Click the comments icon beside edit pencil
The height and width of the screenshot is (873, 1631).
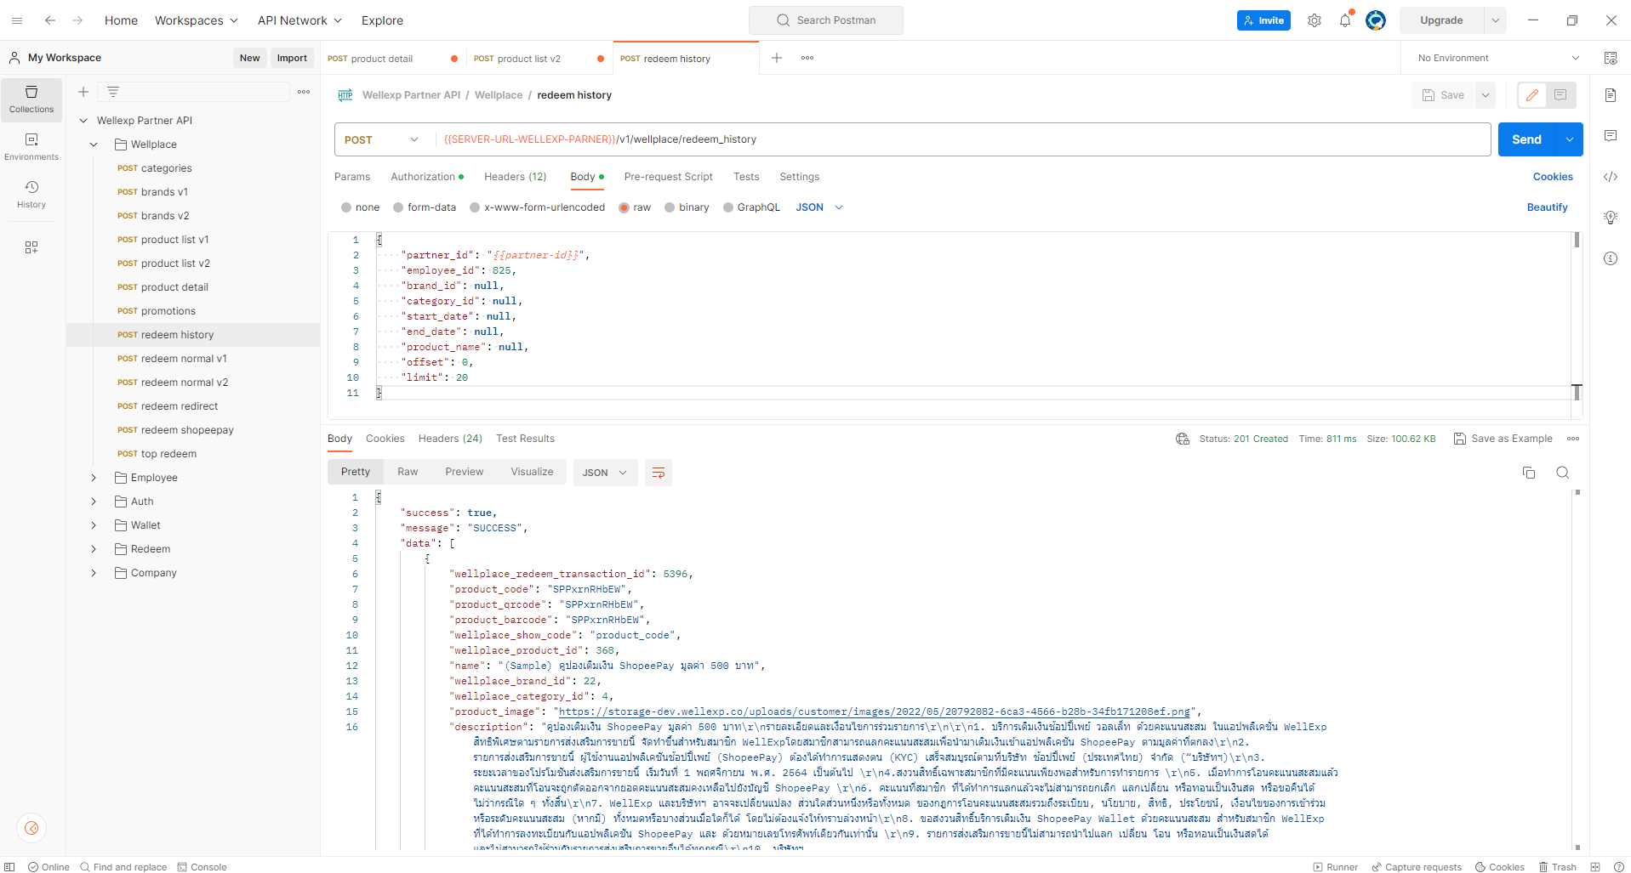[1560, 95]
